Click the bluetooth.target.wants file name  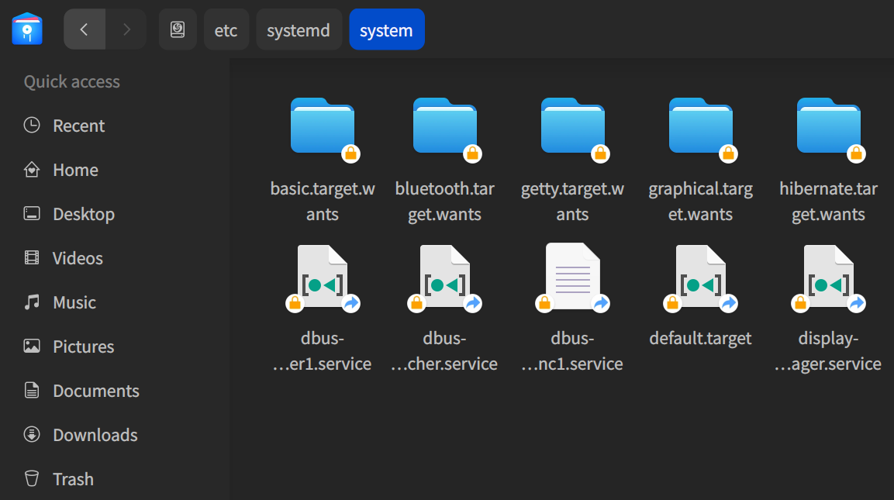coord(445,202)
